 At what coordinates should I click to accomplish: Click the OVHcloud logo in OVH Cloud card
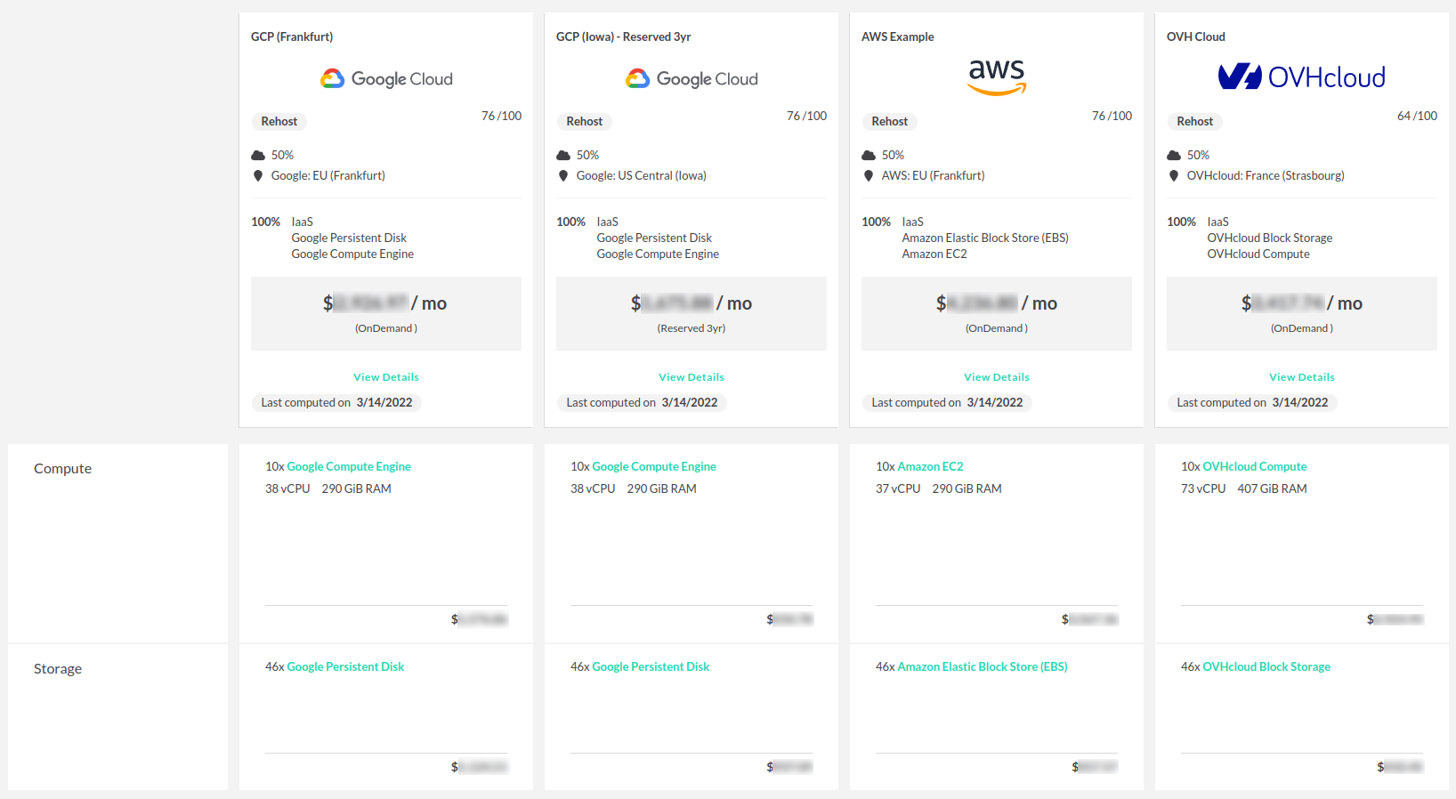(x=1302, y=77)
